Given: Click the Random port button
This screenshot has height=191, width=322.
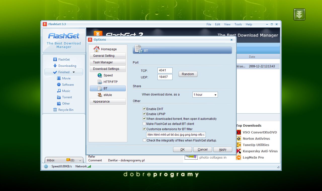Looking at the screenshot, I should click(x=188, y=74).
